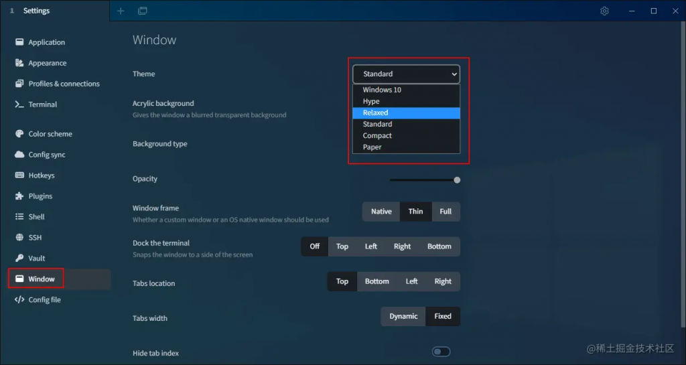Set tabs width to Dynamic
686x365 pixels.
tap(403, 317)
